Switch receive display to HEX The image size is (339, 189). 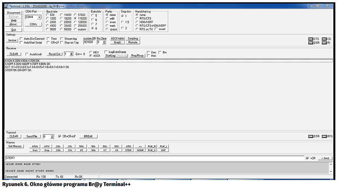90,52
